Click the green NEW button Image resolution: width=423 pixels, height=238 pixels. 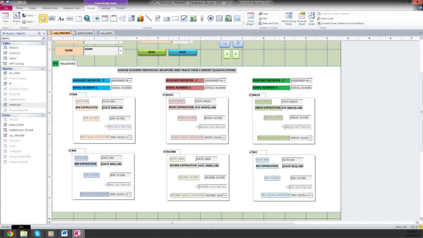[x=152, y=52]
